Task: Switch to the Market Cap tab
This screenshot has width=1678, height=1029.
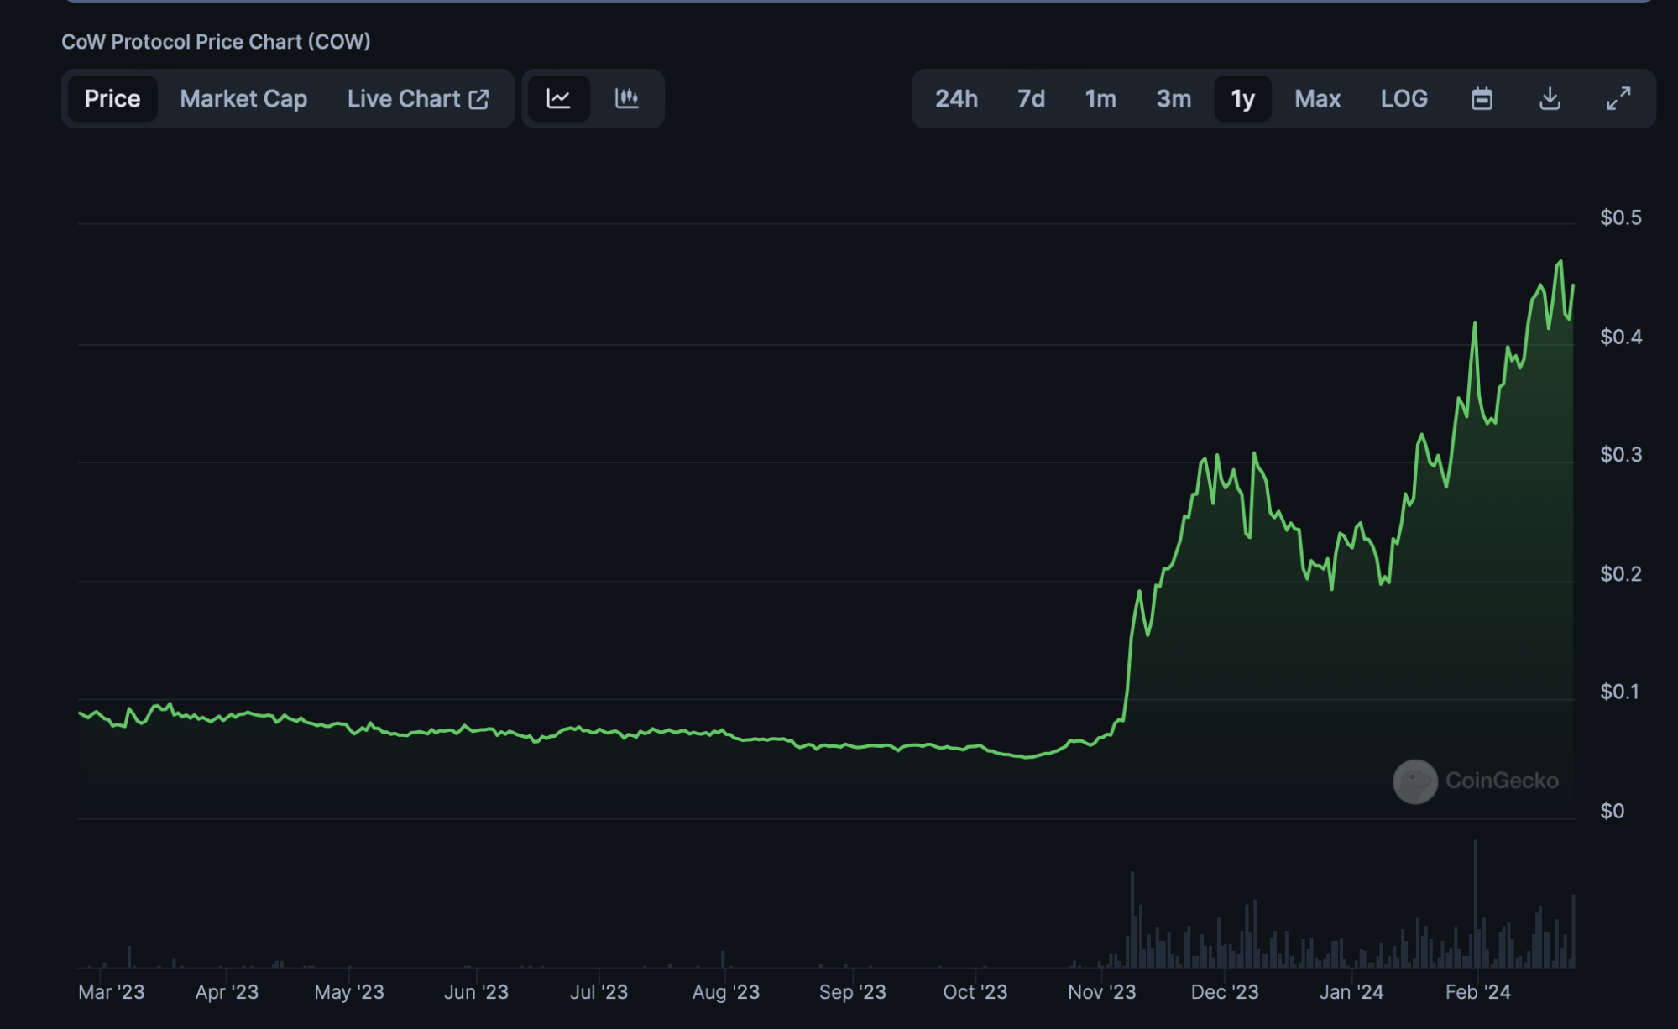Action: click(x=243, y=99)
